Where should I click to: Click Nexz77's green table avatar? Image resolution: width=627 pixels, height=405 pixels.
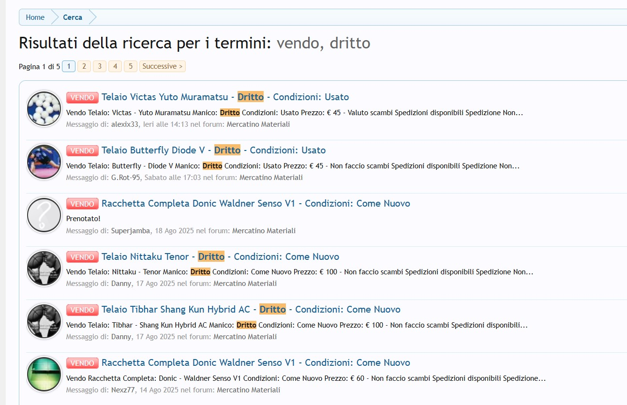(44, 374)
